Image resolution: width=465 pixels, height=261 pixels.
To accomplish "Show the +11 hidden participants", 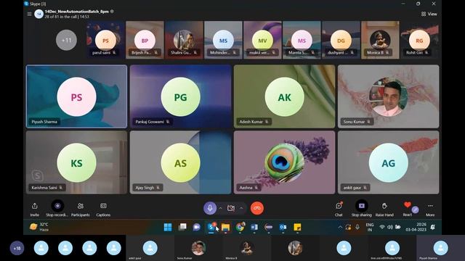I will point(66,40).
